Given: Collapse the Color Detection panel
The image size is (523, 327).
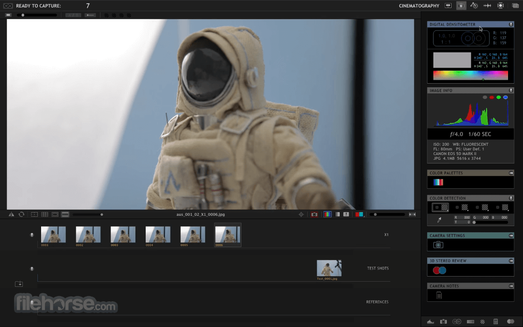Looking at the screenshot, I should (x=511, y=198).
